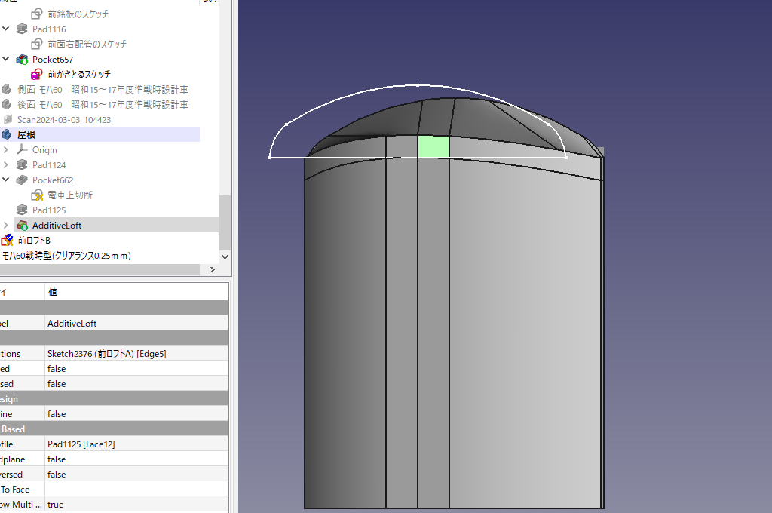772x513 pixels.
Task: Toggle the Allow Multi true value
Action: pos(56,505)
